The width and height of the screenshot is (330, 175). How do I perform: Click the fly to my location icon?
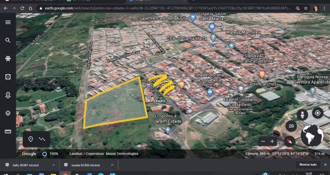click(x=317, y=113)
